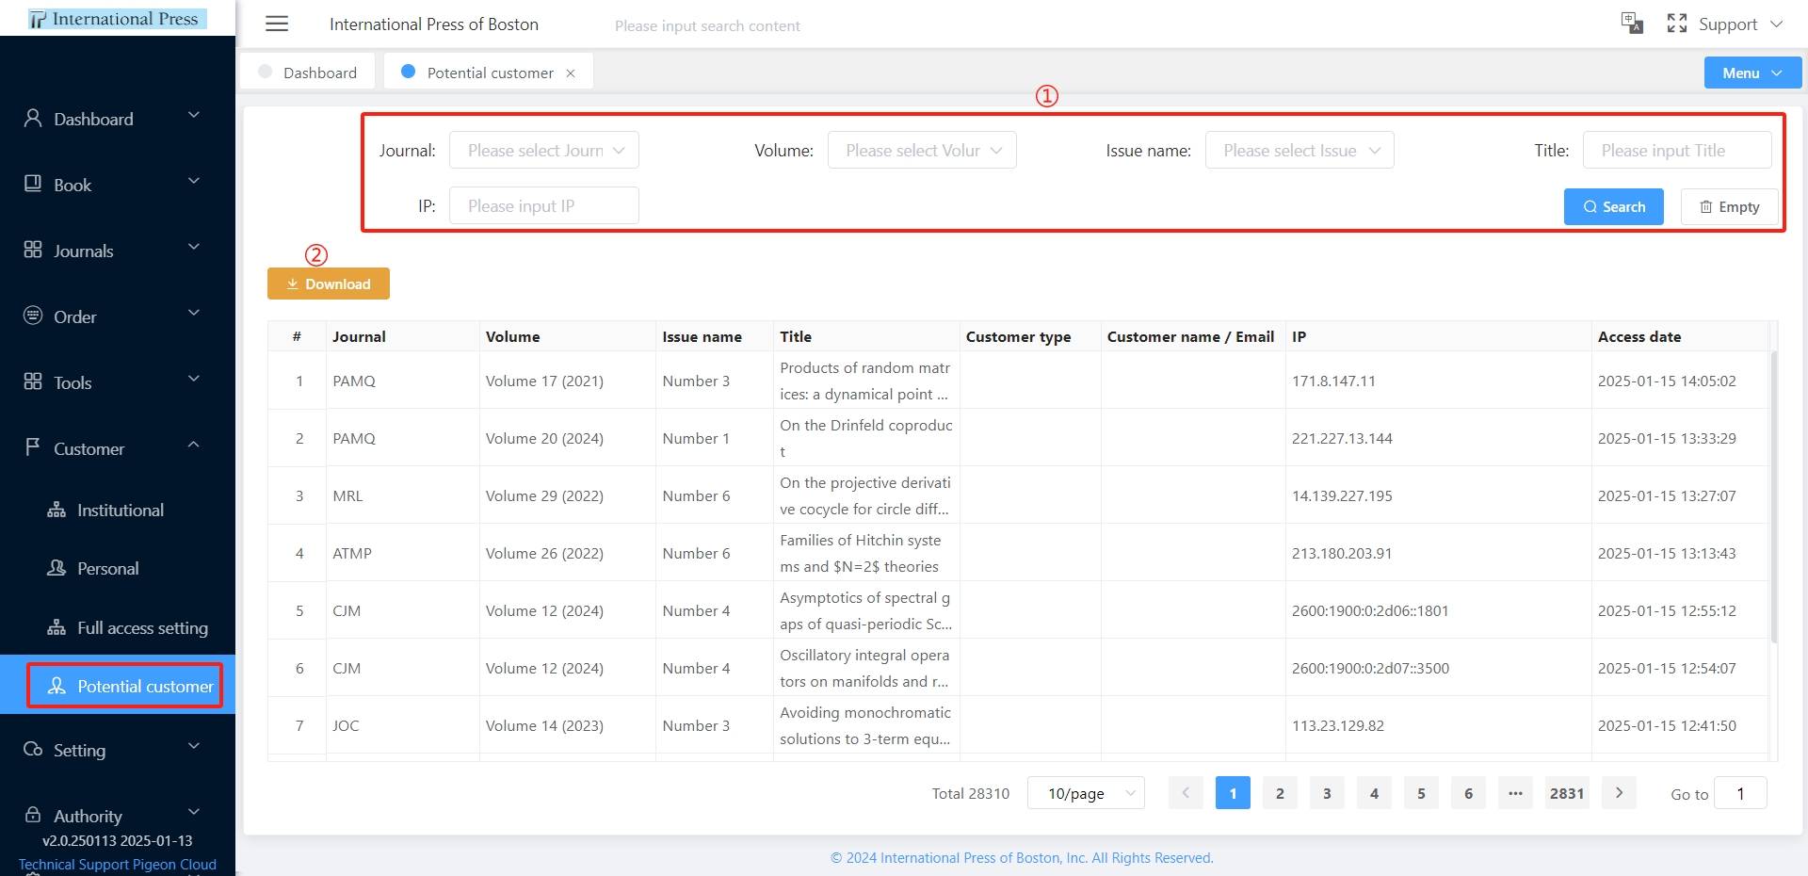Click the Full access setting icon
This screenshot has height=876, width=1808.
(56, 627)
